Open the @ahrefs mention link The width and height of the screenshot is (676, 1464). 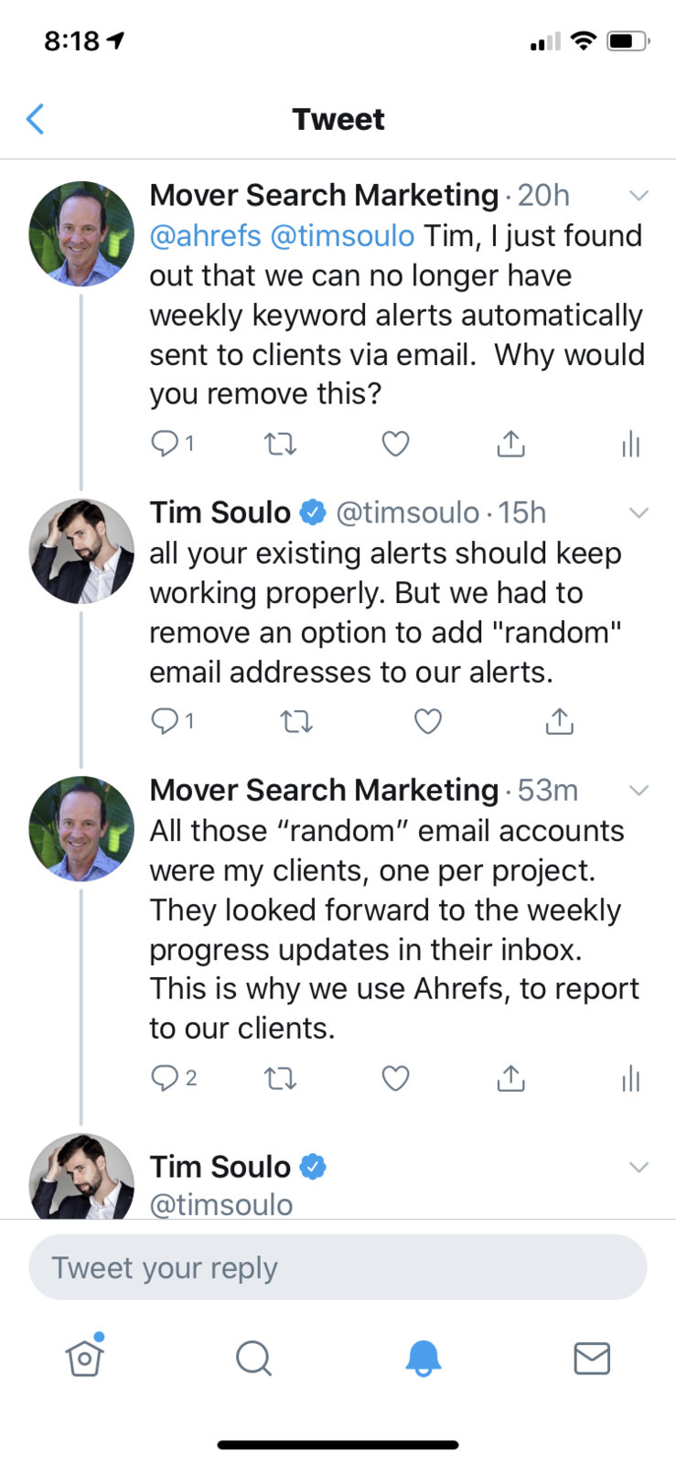tap(206, 236)
